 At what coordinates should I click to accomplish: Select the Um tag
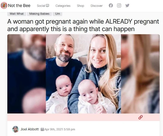(x=58, y=14)
